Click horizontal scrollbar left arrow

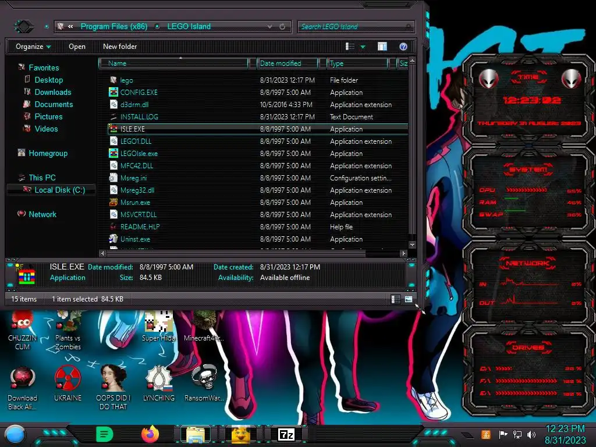point(102,253)
